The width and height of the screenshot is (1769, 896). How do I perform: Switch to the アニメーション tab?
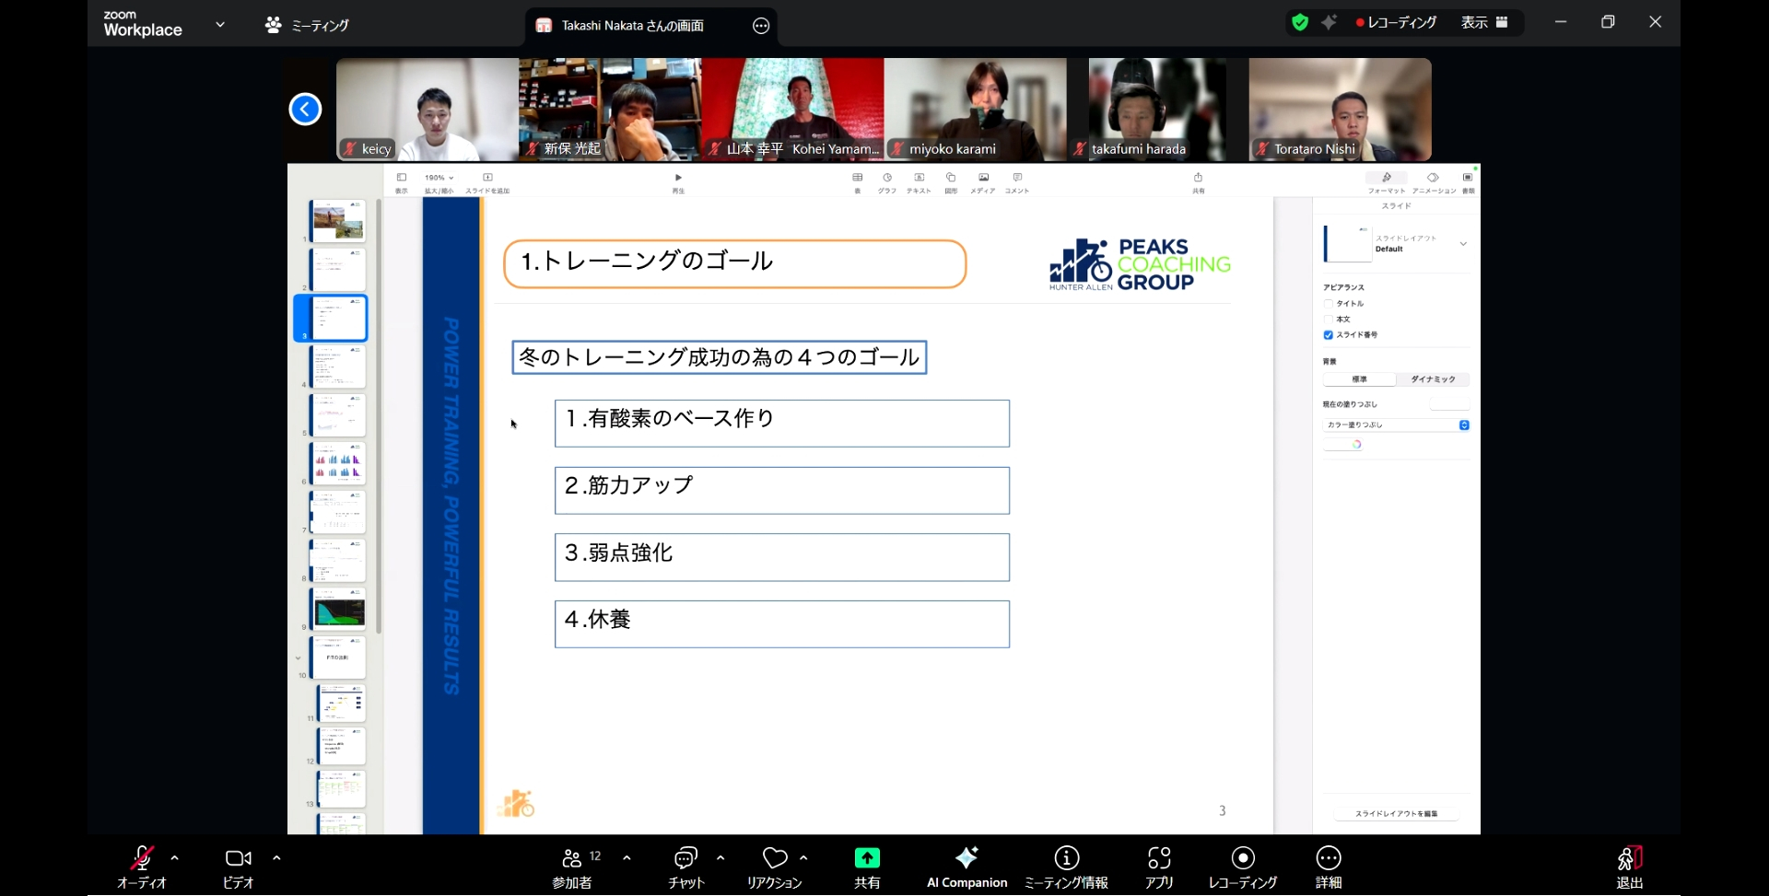pos(1432,178)
